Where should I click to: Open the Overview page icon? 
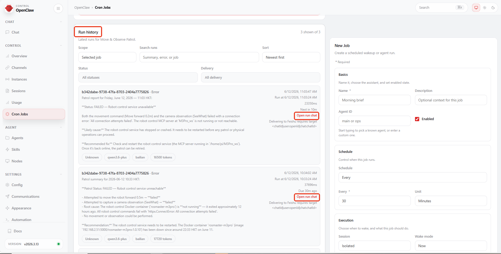tap(7, 56)
